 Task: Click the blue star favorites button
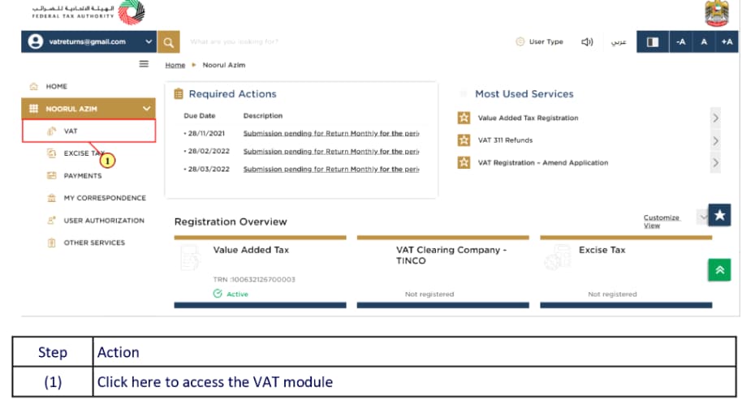tap(719, 215)
